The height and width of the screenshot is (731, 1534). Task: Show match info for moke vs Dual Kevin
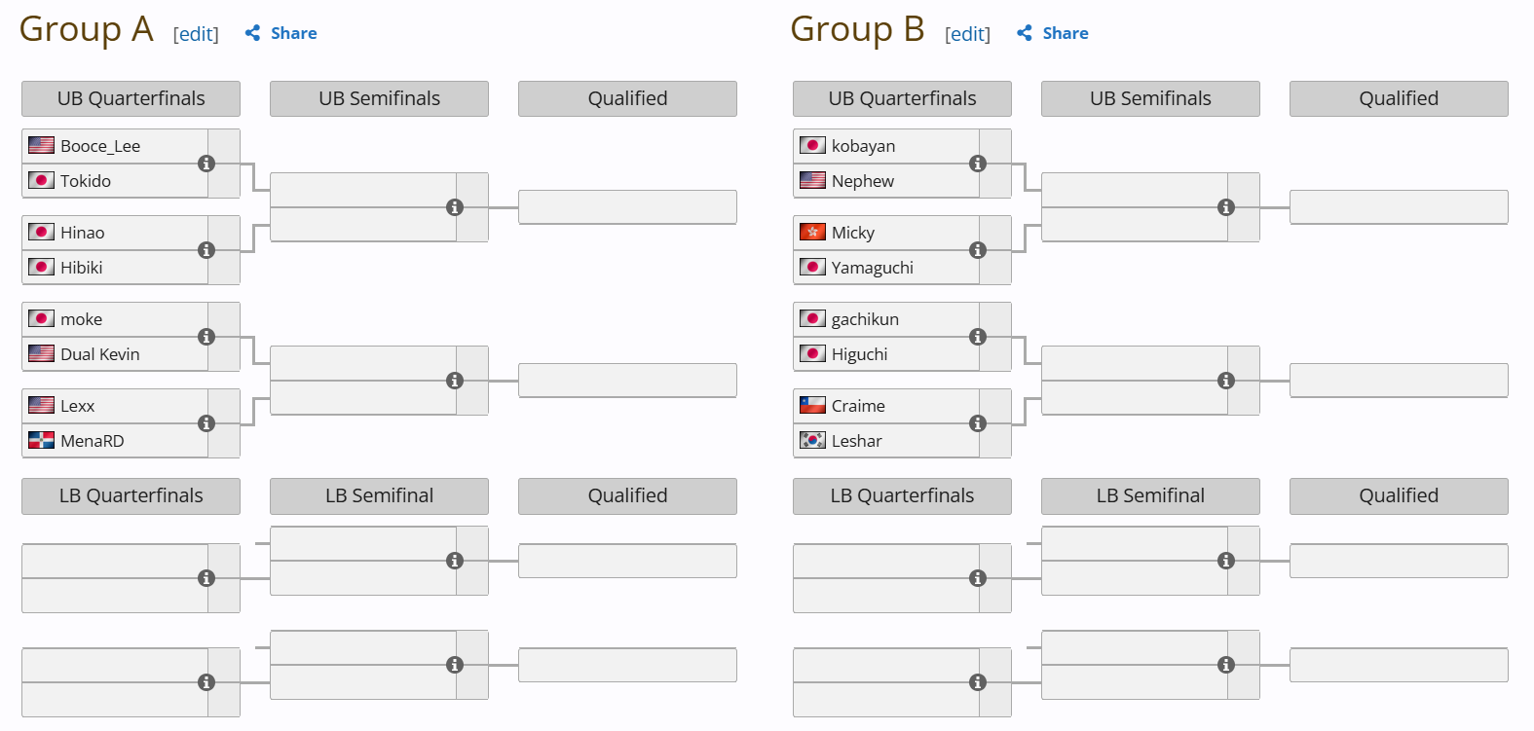coord(206,337)
